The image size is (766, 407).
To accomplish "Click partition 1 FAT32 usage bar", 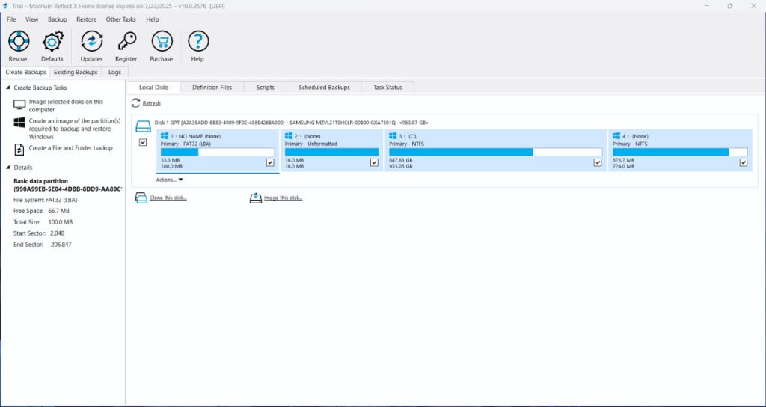I will coord(218,152).
